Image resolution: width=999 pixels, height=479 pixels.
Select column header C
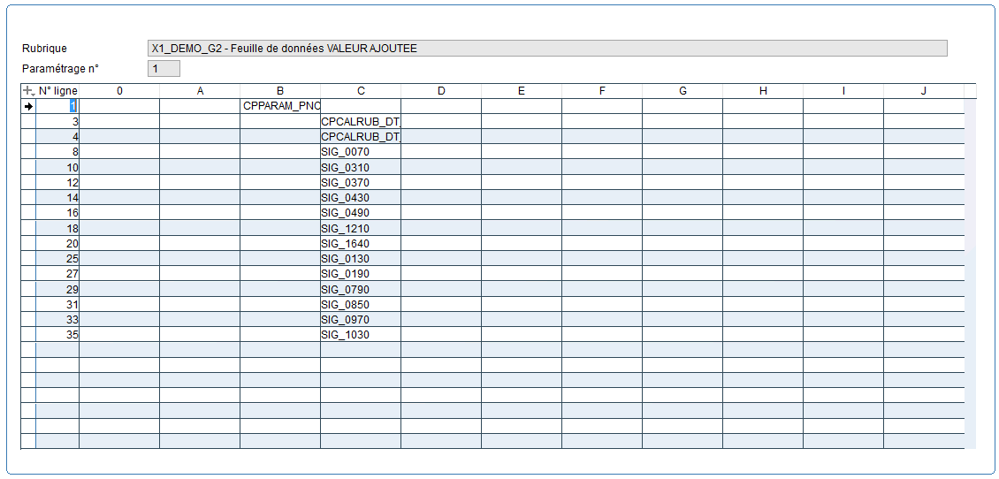click(361, 91)
